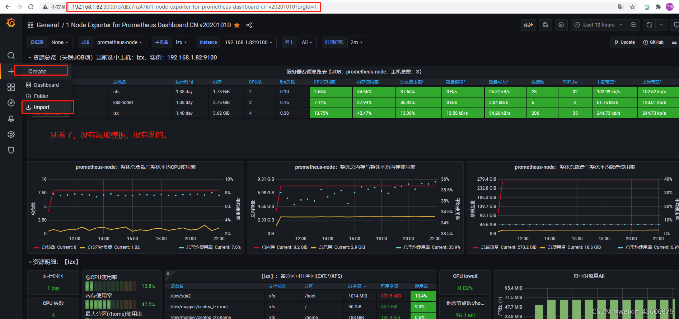
Task: Reload the browser page
Action: click(x=31, y=7)
